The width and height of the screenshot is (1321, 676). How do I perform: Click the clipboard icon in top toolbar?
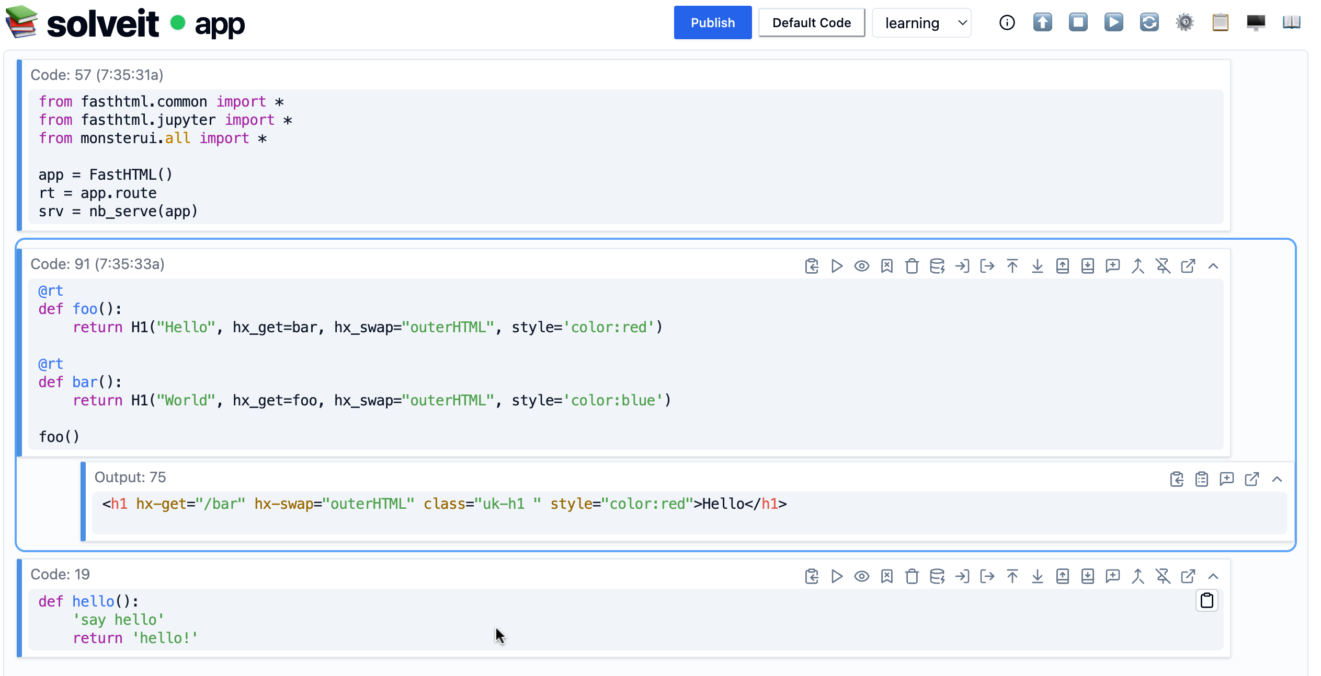[1220, 22]
